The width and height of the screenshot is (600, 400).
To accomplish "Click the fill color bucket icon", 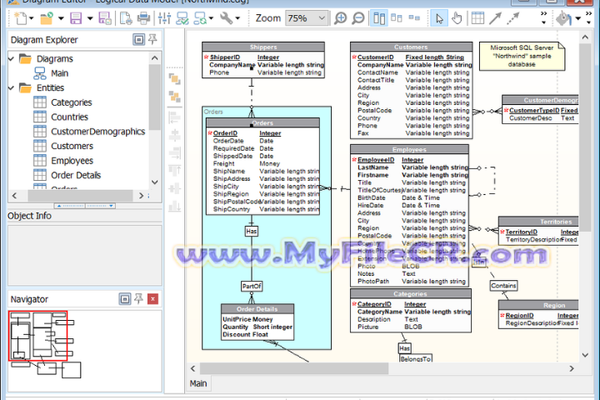I will coord(563,18).
